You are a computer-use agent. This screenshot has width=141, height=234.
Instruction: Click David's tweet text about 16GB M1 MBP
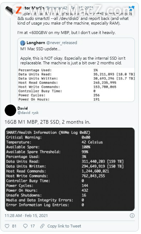tap(47, 122)
